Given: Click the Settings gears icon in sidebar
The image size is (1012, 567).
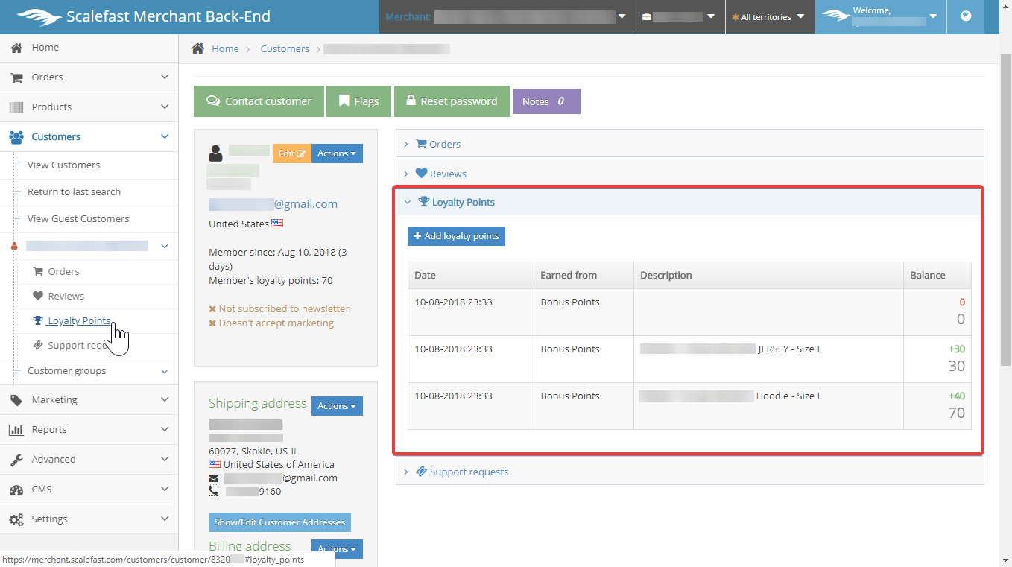Looking at the screenshot, I should (x=16, y=519).
